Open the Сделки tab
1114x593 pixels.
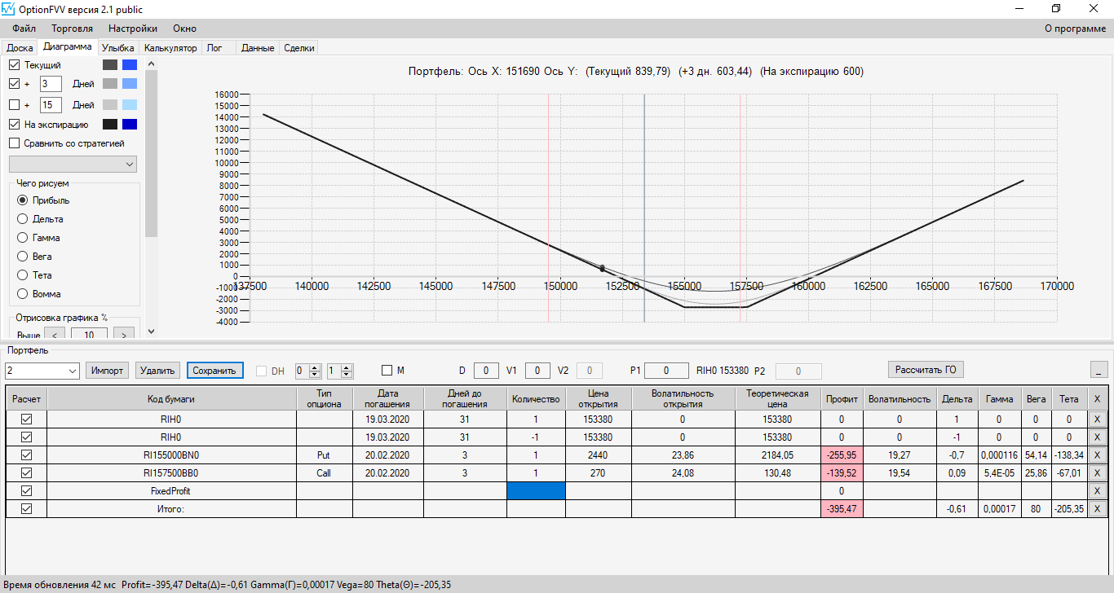[x=298, y=48]
